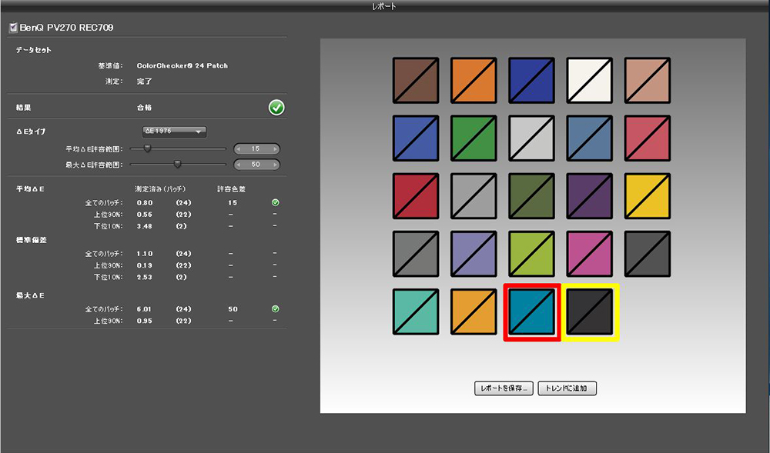Decrease the 最大ΔE tolerance value of 50
The height and width of the screenshot is (453, 770).
point(238,165)
